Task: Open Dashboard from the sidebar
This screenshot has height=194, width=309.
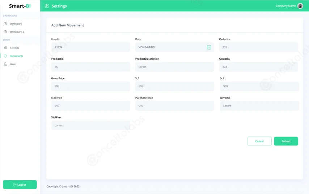Action: [16, 24]
